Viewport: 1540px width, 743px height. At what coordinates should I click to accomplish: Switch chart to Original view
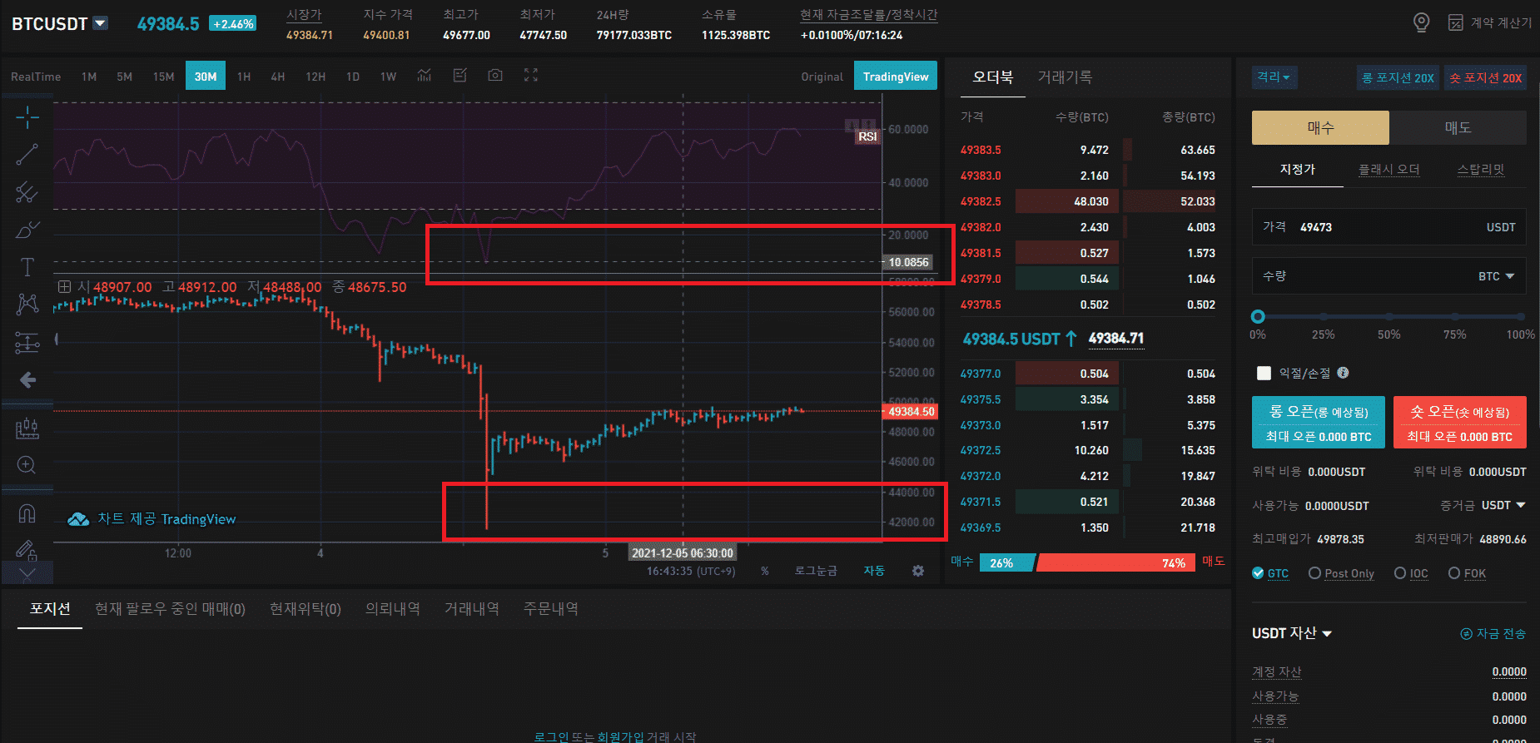[822, 77]
